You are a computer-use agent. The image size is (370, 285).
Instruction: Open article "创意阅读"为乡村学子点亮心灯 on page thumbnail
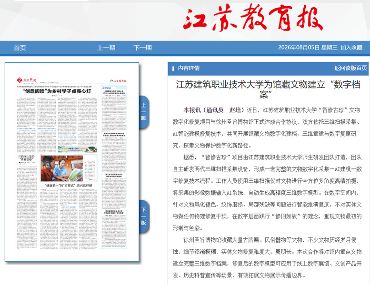[57, 91]
